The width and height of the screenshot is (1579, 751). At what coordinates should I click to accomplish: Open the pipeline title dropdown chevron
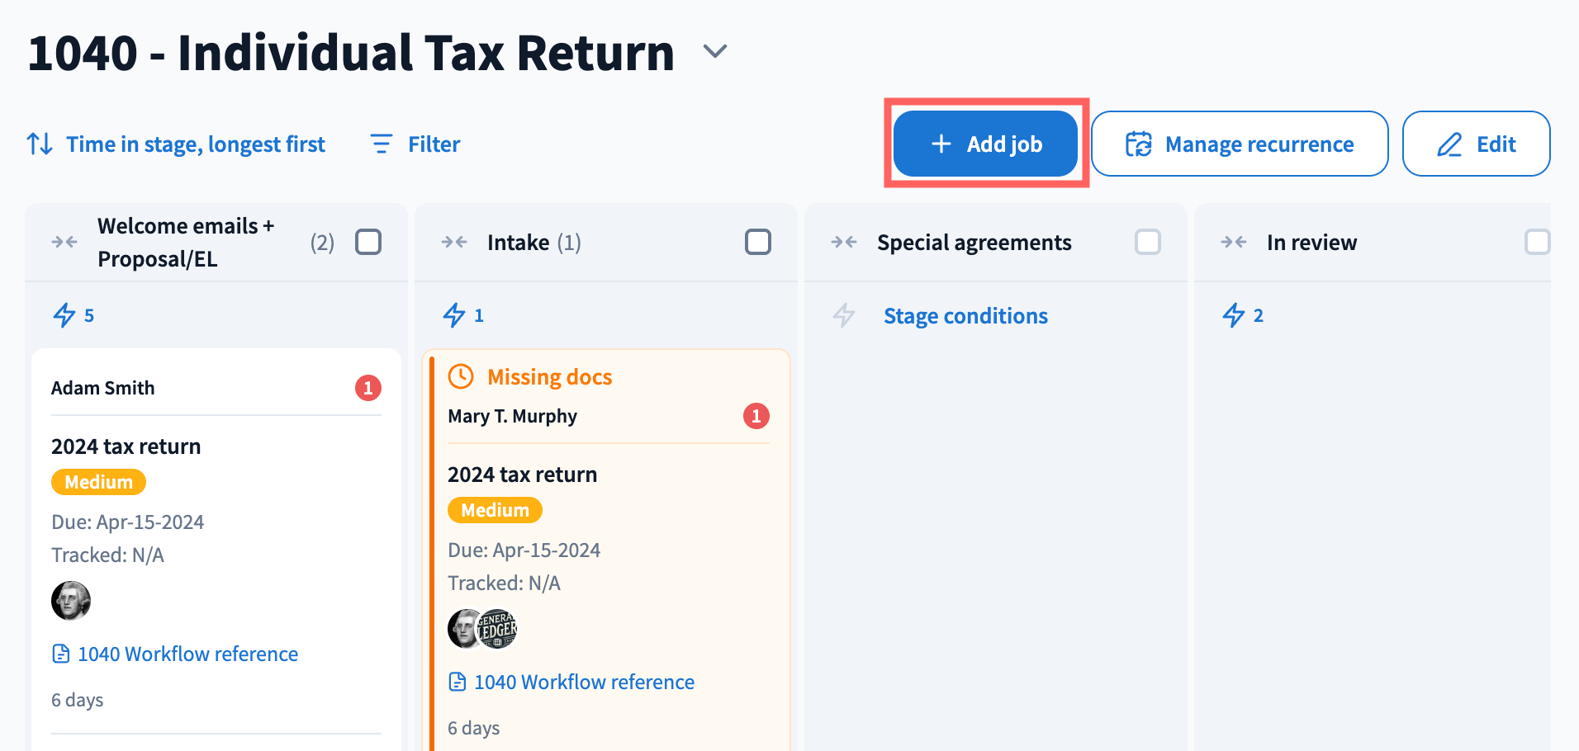tap(715, 51)
